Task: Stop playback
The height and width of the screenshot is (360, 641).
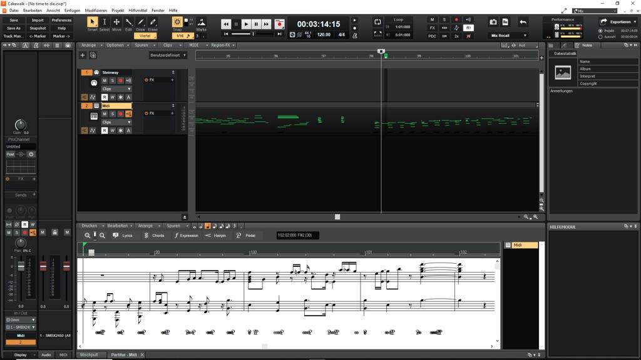Action: (236, 24)
